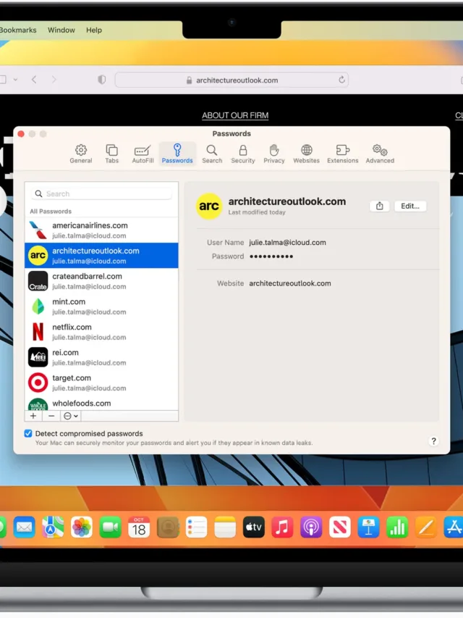Go back in Safari
This screenshot has width=463, height=618.
[x=34, y=80]
